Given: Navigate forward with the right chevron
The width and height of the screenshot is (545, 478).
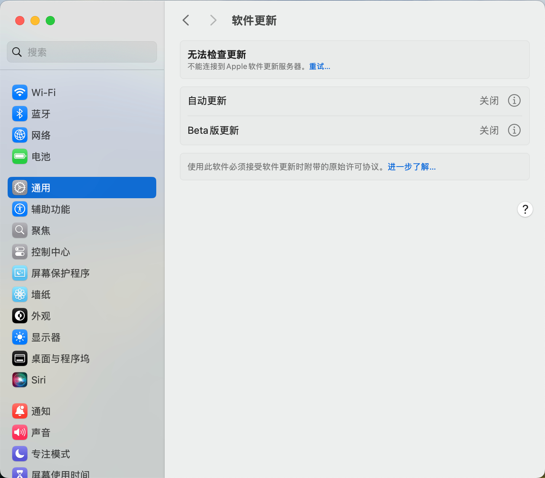Looking at the screenshot, I should 213,20.
